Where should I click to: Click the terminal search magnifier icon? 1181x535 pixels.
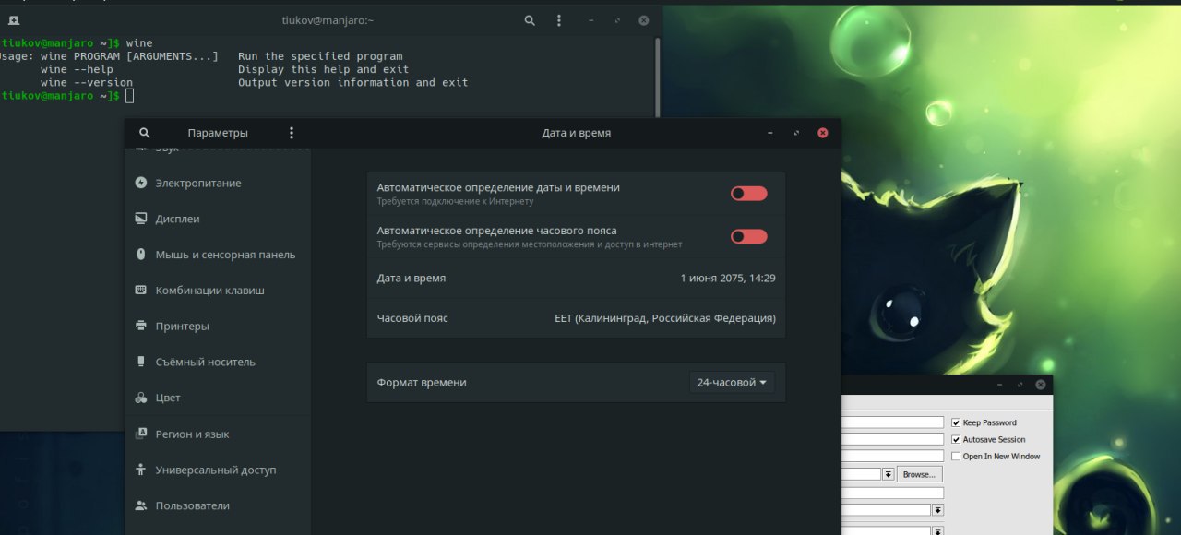coord(530,19)
